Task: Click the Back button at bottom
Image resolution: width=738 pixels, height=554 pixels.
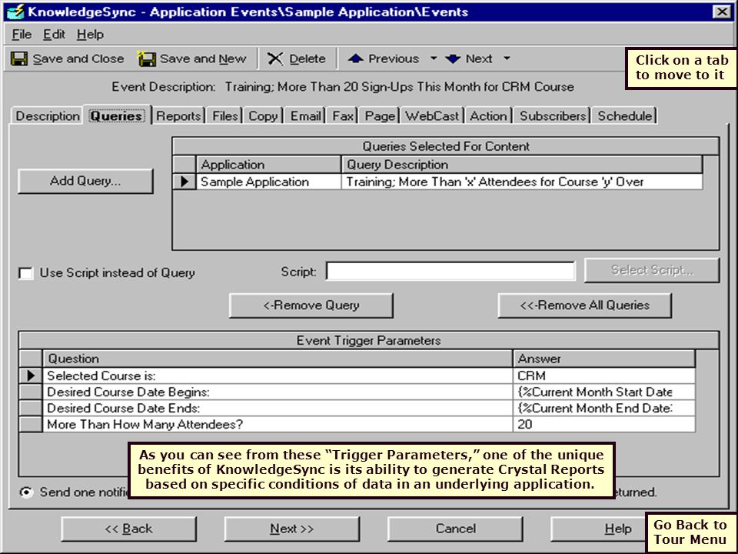Action: [129, 529]
